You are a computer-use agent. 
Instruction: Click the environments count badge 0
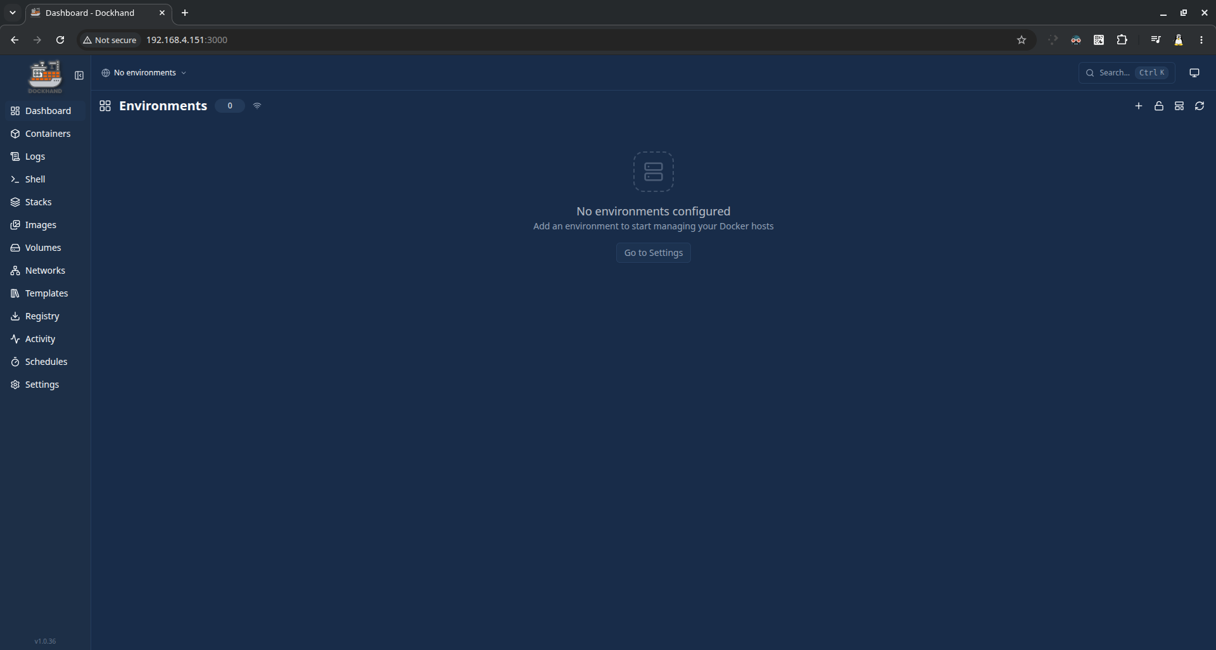click(x=230, y=106)
